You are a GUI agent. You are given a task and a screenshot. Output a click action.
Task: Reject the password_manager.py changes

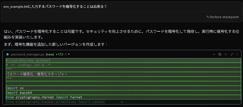point(226,54)
